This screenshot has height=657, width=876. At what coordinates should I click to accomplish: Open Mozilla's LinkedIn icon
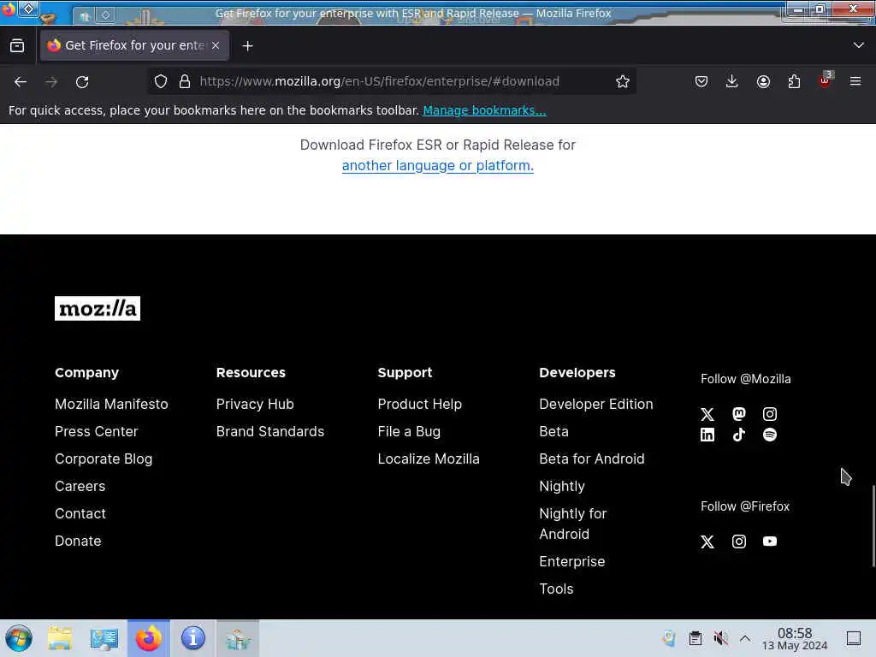(x=707, y=435)
